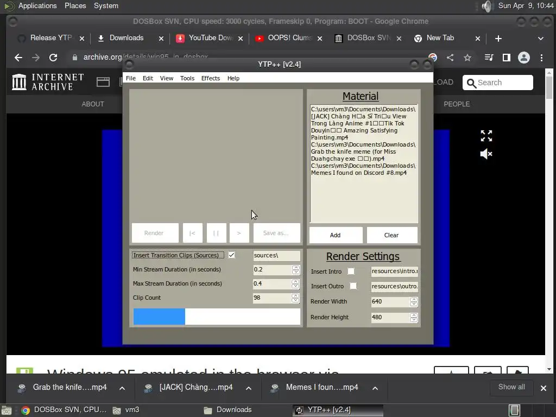Click the Save as... button
This screenshot has width=556, height=417.
click(x=276, y=233)
